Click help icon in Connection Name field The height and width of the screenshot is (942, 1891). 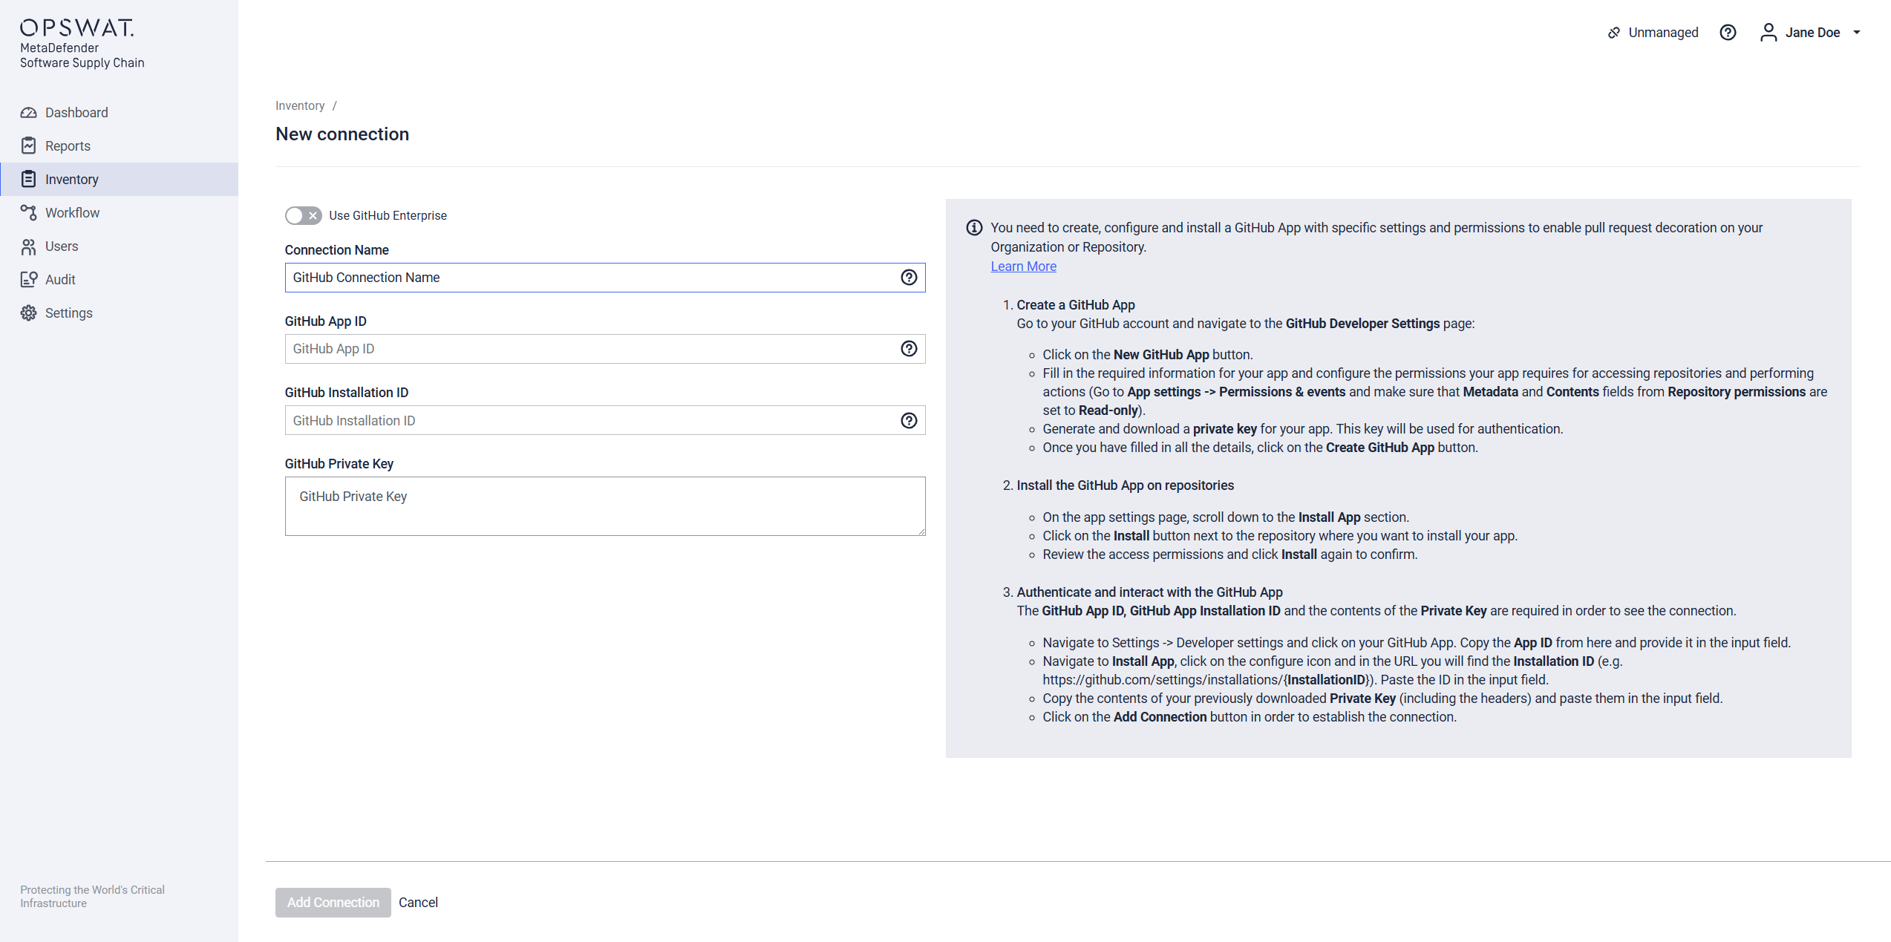point(909,278)
